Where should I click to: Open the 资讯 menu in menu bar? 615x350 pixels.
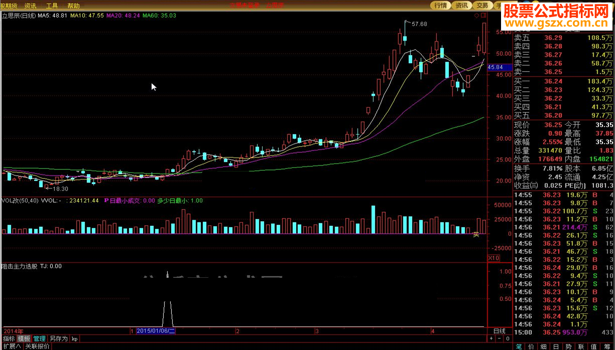pyautogui.click(x=30, y=6)
